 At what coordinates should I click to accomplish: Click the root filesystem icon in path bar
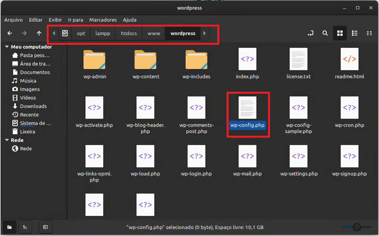tap(65, 33)
